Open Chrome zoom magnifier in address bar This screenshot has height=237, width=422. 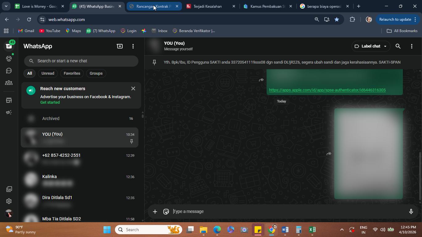coord(317,19)
